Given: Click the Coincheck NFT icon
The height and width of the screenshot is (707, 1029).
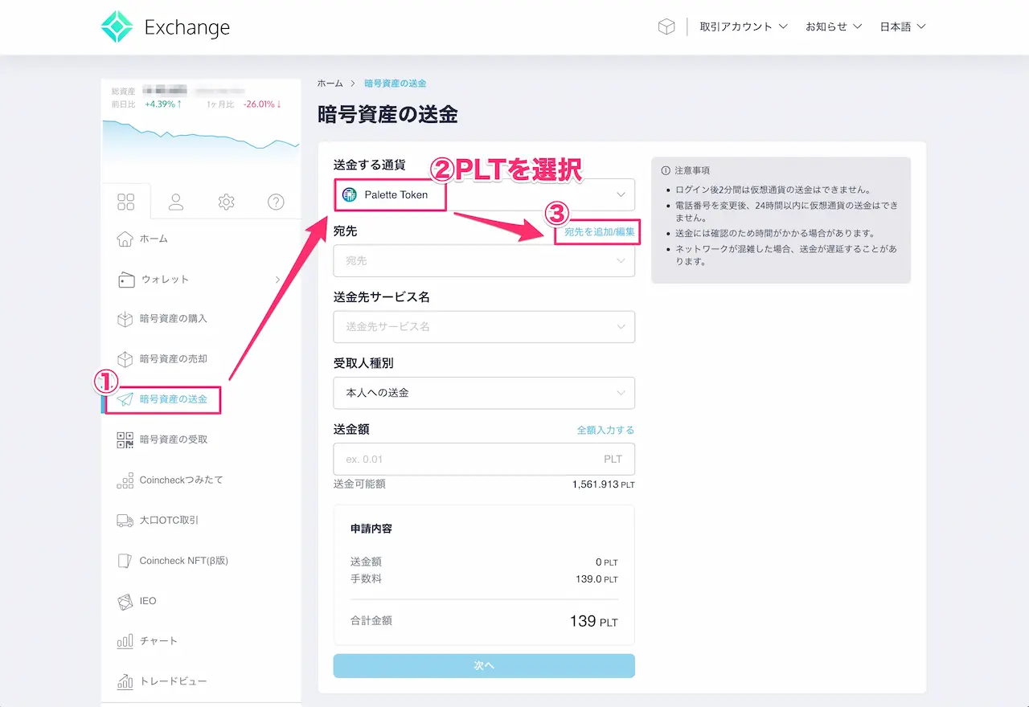Looking at the screenshot, I should (125, 561).
